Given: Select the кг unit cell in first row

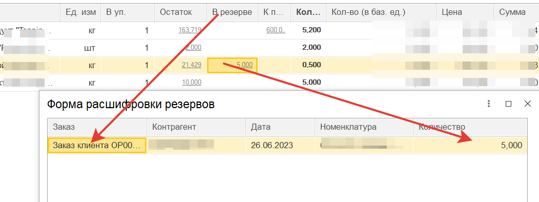Looking at the screenshot, I should click(x=81, y=30).
